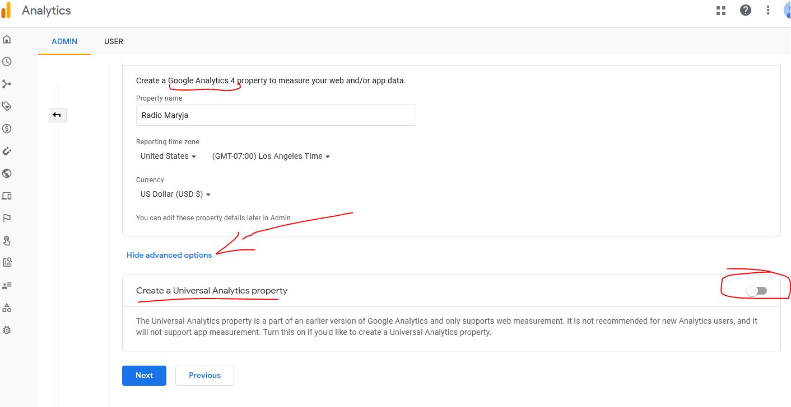This screenshot has width=791, height=407.
Task: Open the Custom definitions shapes icon
Action: pyautogui.click(x=7, y=307)
